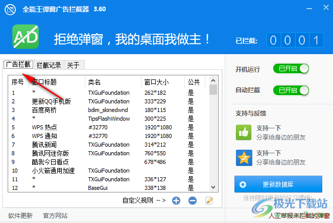Click the blocked count digit display
Screen dimensions: 333x223
click(295, 40)
